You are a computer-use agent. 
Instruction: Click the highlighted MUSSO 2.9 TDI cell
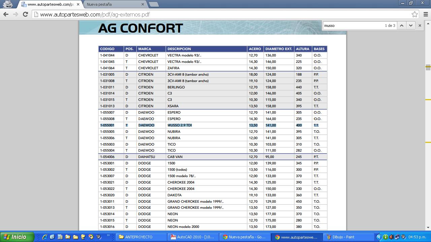click(x=179, y=125)
